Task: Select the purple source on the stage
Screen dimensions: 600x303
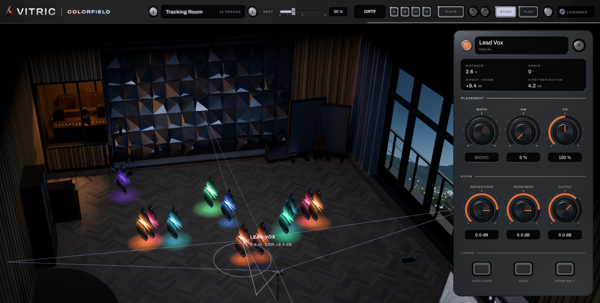Action: [x=123, y=180]
